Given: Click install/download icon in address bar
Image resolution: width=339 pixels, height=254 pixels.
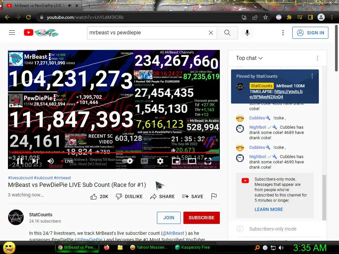Looking at the screenshot, I should pyautogui.click(x=244, y=17).
